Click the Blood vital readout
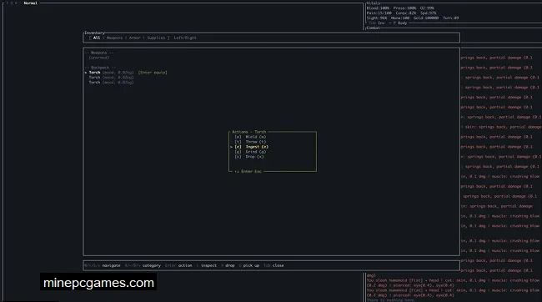This screenshot has width=542, height=302. [x=378, y=8]
